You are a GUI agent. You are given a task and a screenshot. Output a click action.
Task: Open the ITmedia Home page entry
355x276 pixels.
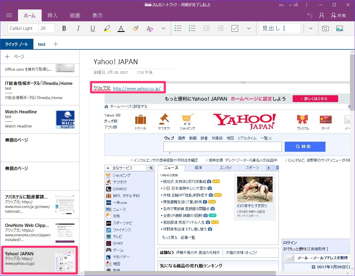point(40,91)
